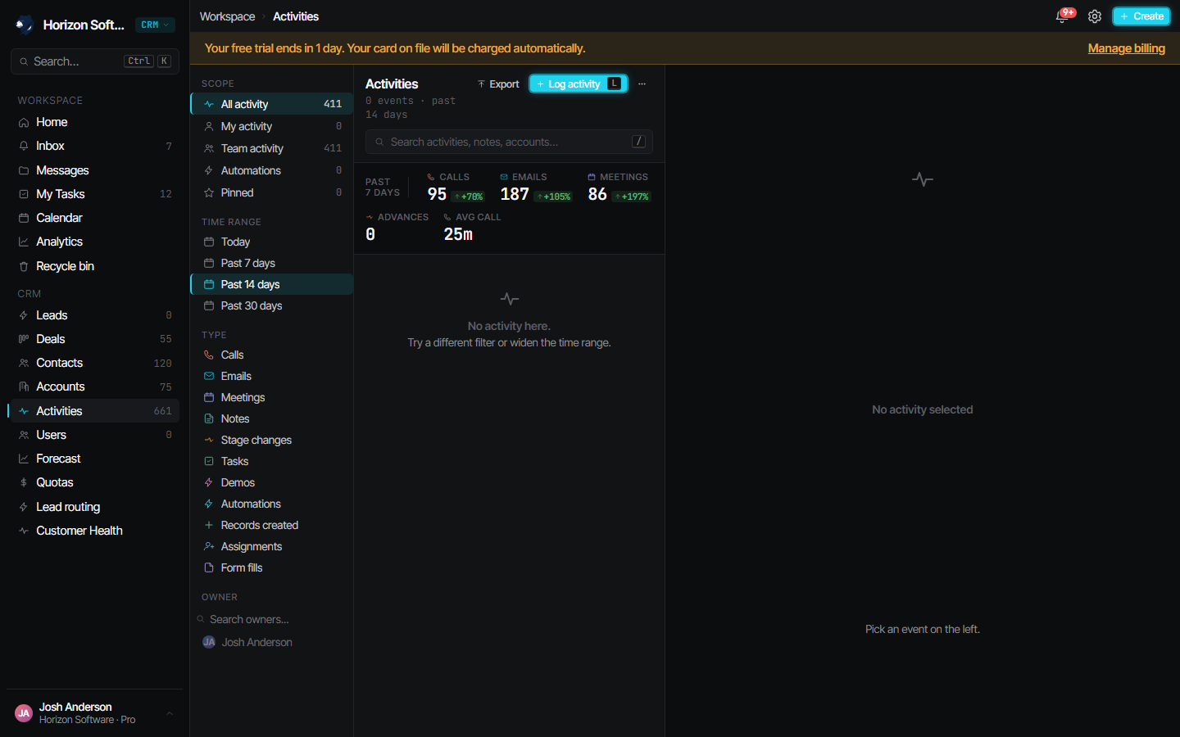
Task: Focus the Search owners field
Action: click(272, 619)
